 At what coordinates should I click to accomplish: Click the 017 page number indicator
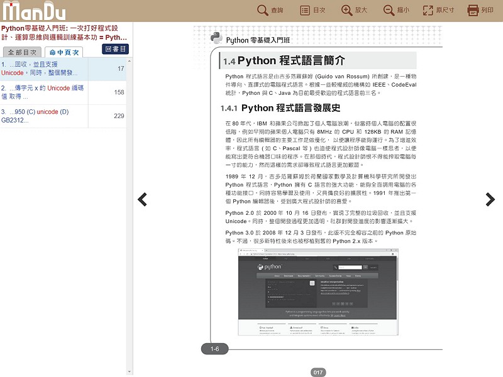(x=318, y=372)
